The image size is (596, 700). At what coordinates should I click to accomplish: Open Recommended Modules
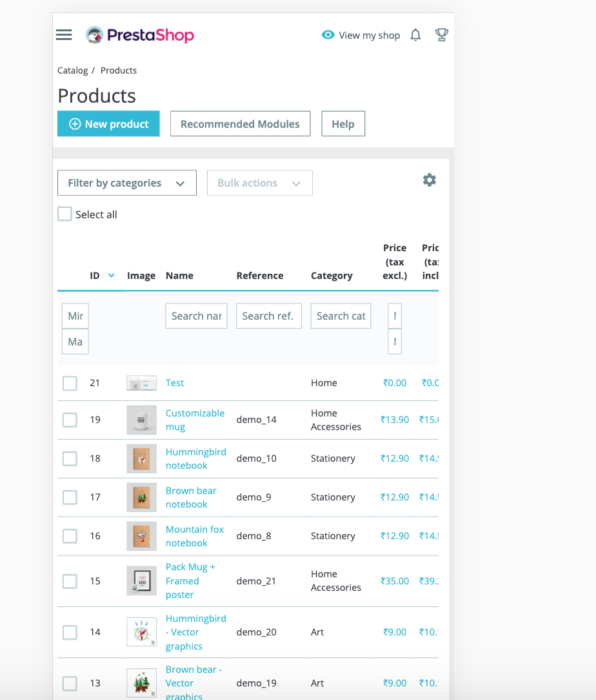pos(240,124)
